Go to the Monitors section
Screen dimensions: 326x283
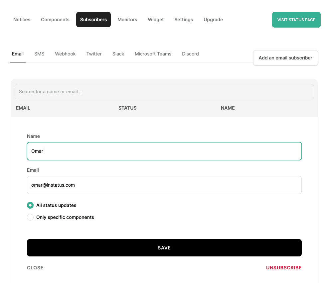tap(127, 20)
